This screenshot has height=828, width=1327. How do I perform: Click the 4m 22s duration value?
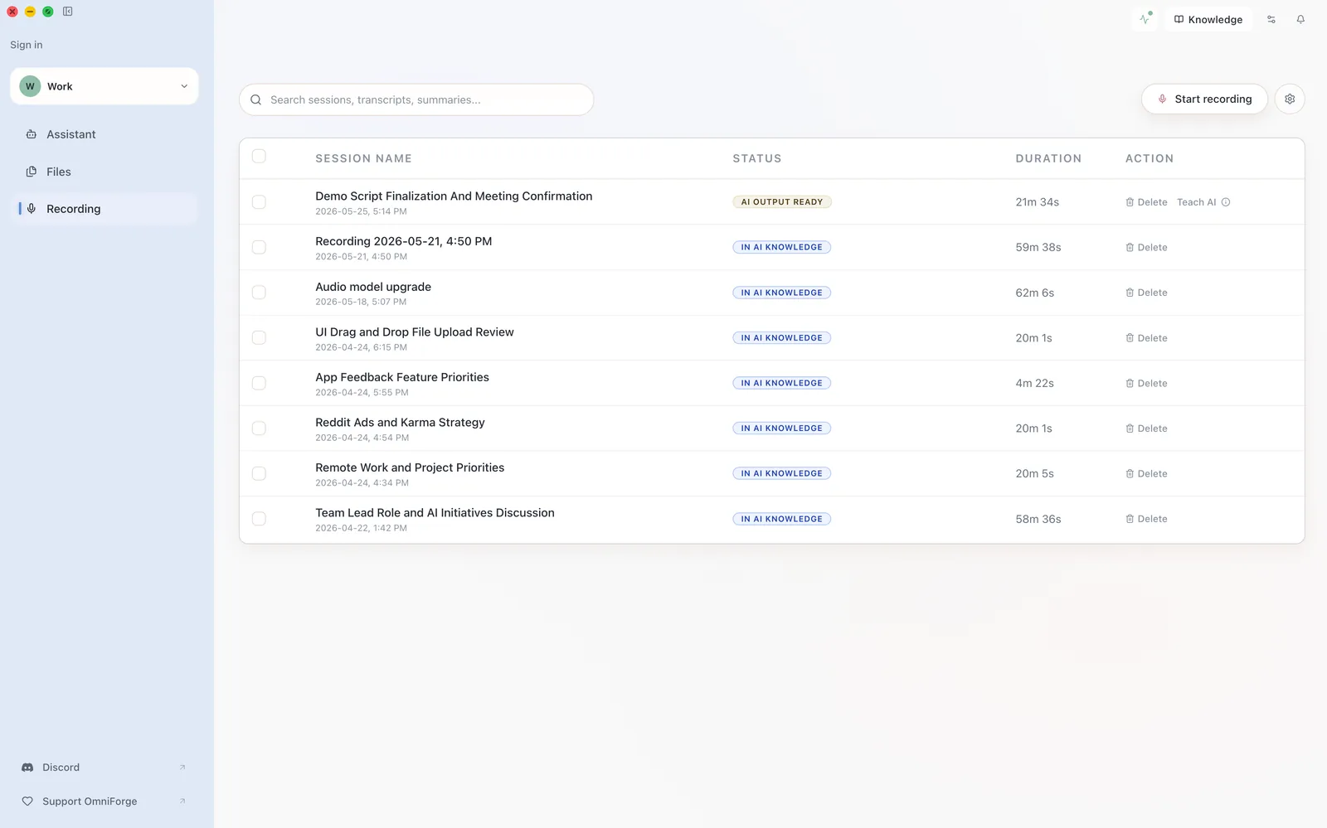1034,383
